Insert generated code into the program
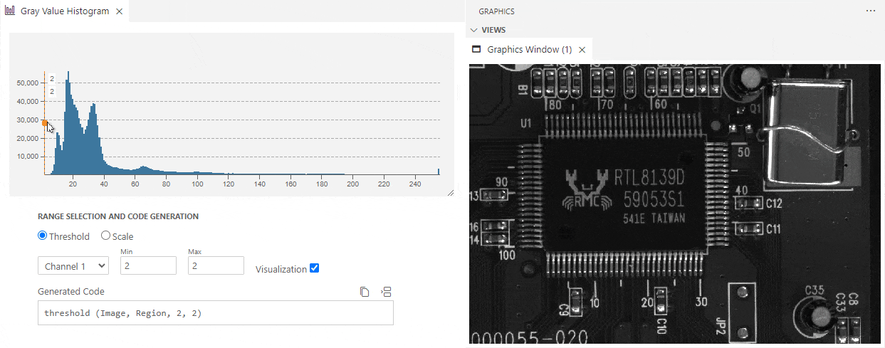 [387, 292]
